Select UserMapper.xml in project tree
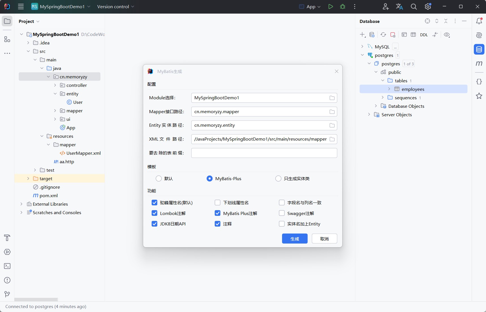This screenshot has height=312, width=486. click(80, 153)
